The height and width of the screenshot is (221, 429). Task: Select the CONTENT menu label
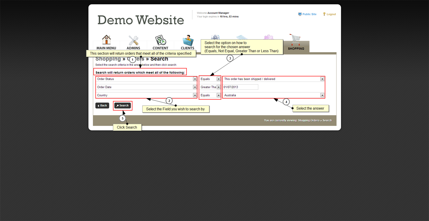[x=160, y=48]
